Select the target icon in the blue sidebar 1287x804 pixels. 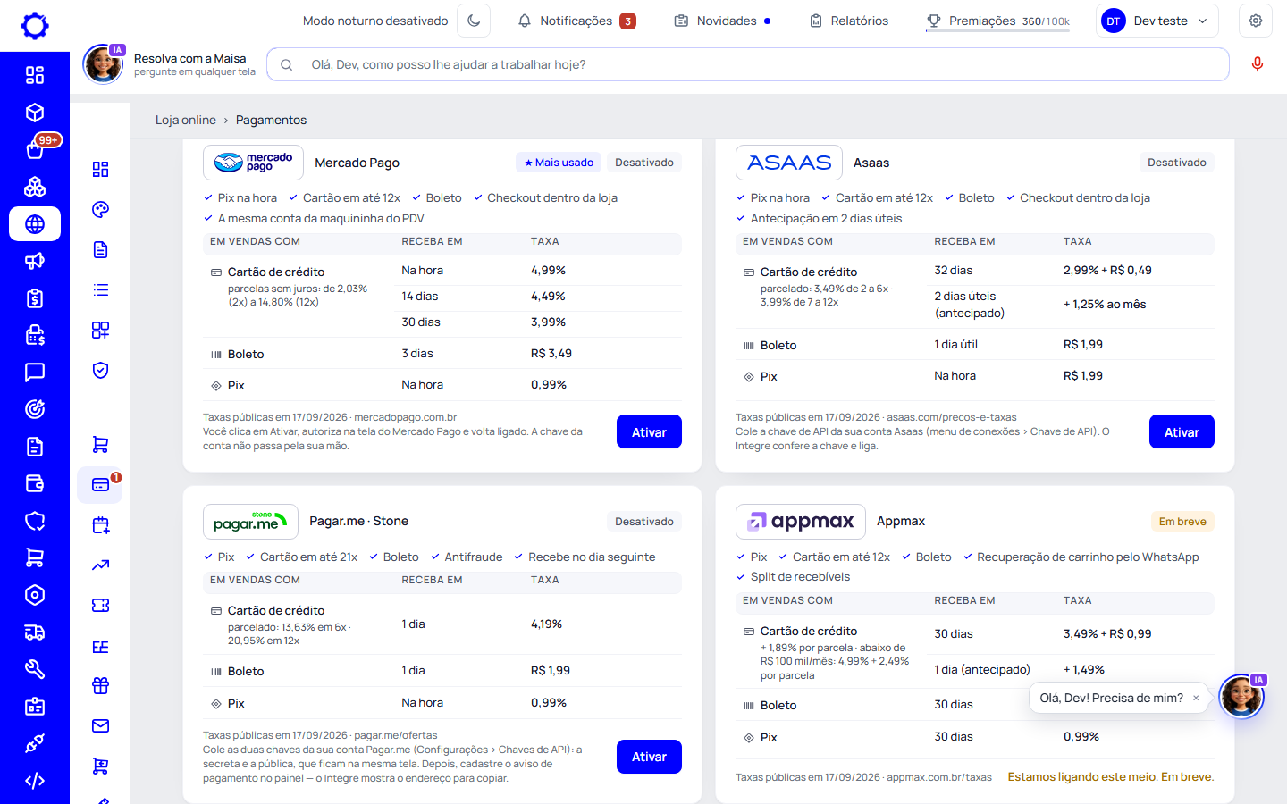[x=35, y=409]
